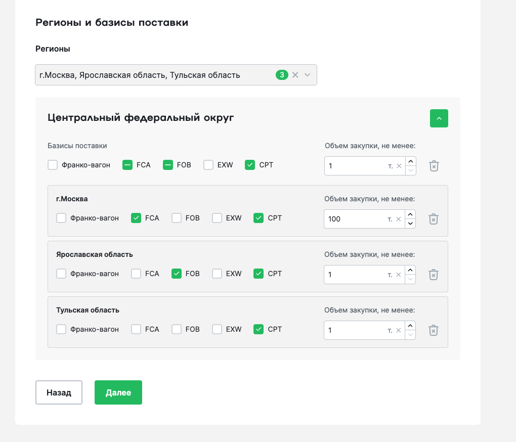
Task: Click the Центральный федеральный округ heading
Action: click(141, 118)
